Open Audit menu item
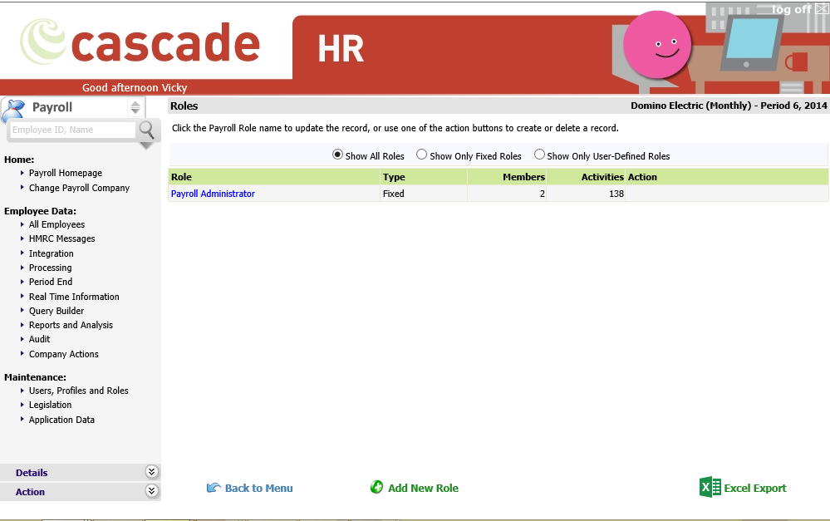The width and height of the screenshot is (830, 521). point(39,339)
